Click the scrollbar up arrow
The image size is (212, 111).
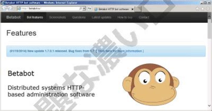point(210,16)
